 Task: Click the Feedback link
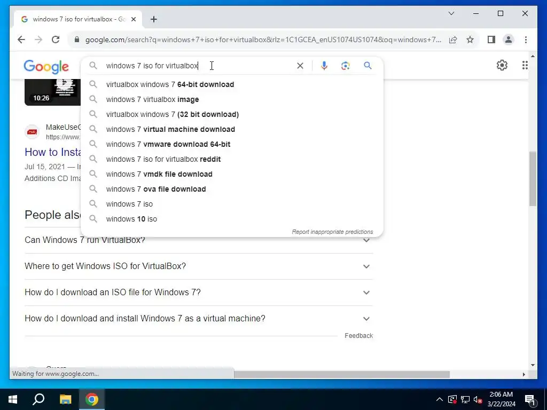click(x=358, y=336)
